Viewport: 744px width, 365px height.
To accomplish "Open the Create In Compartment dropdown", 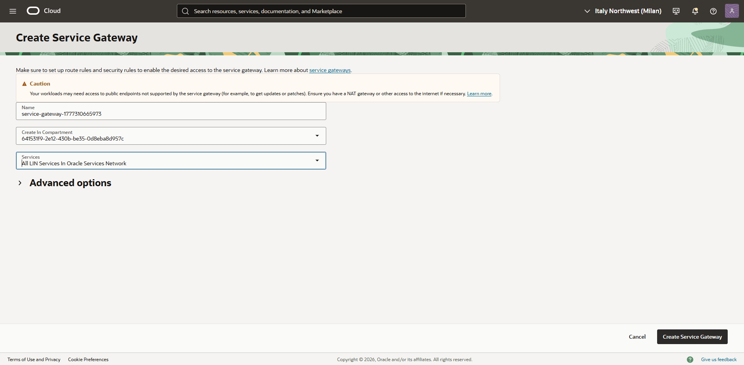I will point(171,136).
